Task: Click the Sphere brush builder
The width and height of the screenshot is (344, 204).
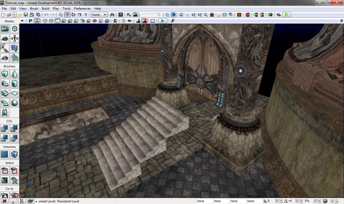Action: 15,103
